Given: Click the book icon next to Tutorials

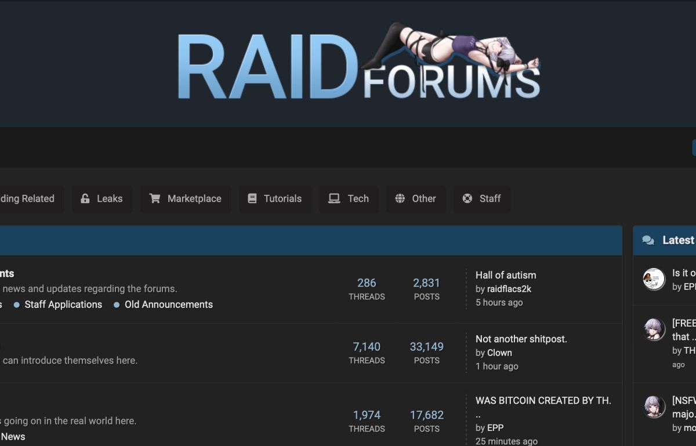Looking at the screenshot, I should pyautogui.click(x=252, y=198).
